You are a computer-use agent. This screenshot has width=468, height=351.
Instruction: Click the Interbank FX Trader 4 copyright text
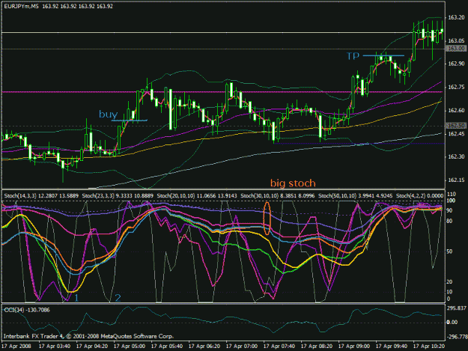(x=88, y=336)
